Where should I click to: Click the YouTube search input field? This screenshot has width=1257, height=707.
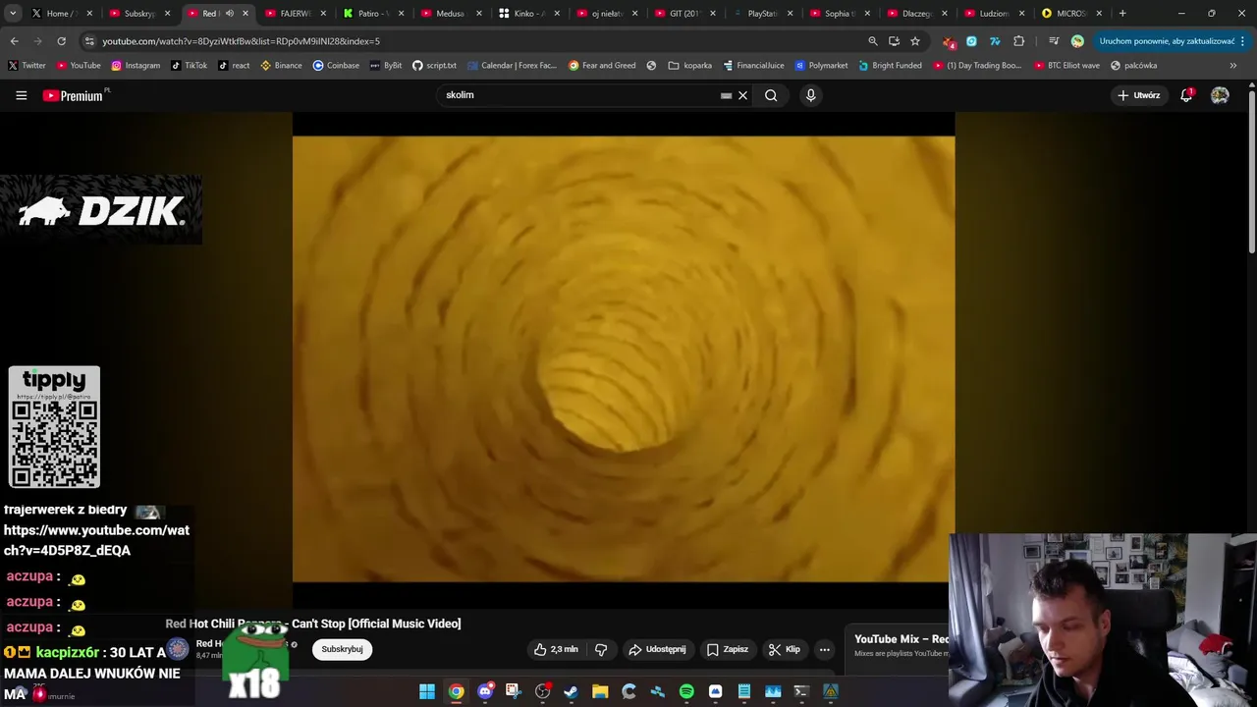click(x=579, y=95)
